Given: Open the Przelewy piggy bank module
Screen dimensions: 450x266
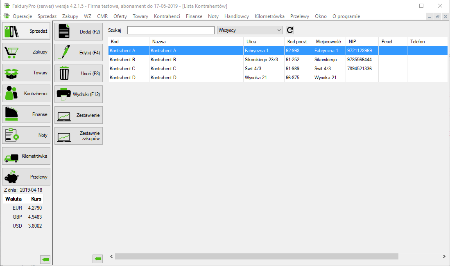Looking at the screenshot, I should tap(26, 177).
